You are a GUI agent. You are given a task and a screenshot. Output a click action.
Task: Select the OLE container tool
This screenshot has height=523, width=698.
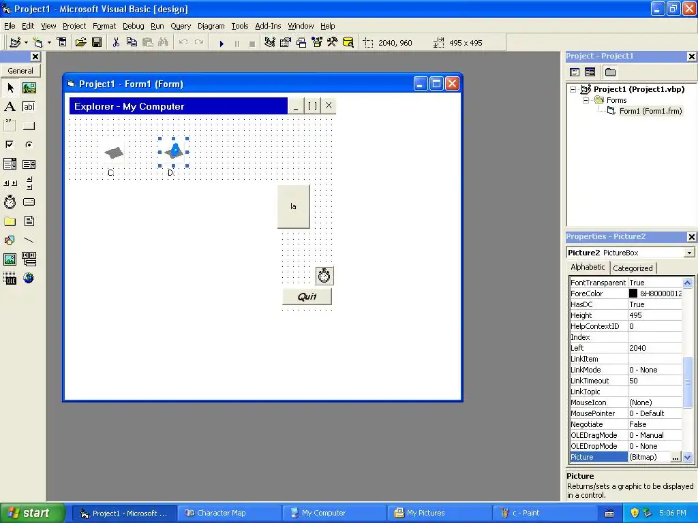click(x=10, y=278)
